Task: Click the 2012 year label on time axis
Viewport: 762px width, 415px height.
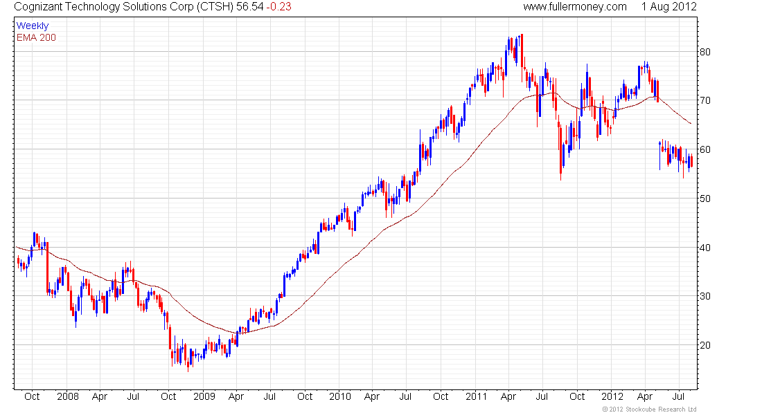Action: (612, 396)
